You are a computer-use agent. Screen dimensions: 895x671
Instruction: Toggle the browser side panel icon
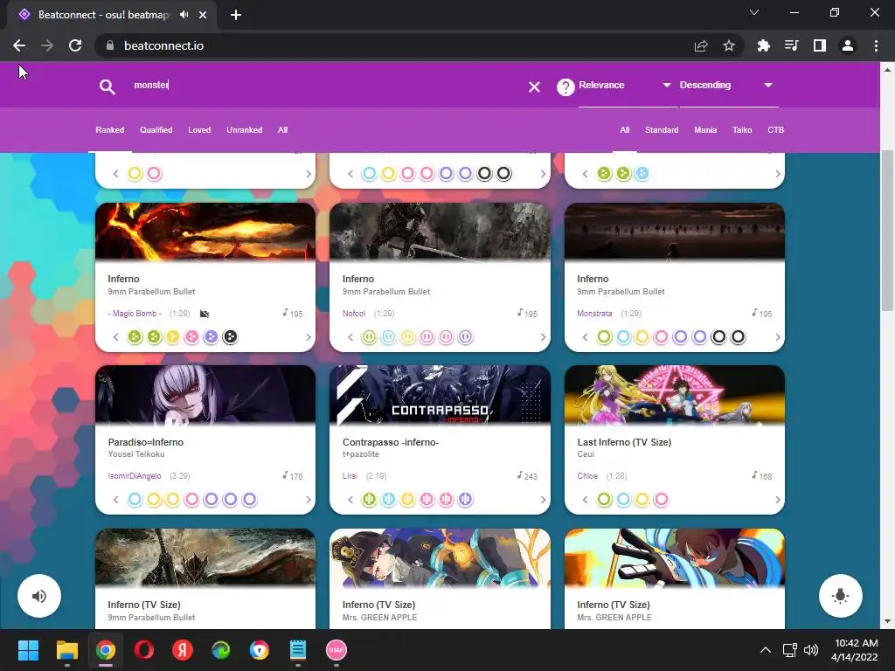(x=820, y=45)
